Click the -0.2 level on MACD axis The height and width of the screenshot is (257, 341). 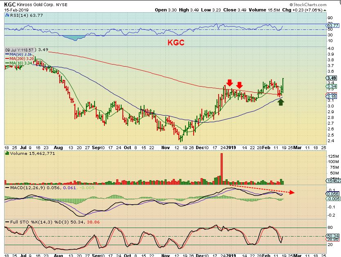pos(331,215)
